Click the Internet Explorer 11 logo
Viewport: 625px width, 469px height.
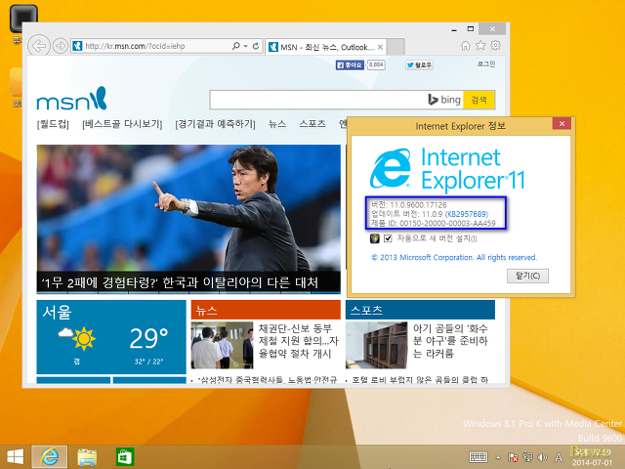coord(446,169)
